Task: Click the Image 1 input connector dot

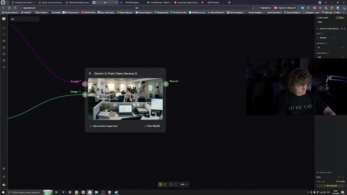Action: click(x=85, y=95)
